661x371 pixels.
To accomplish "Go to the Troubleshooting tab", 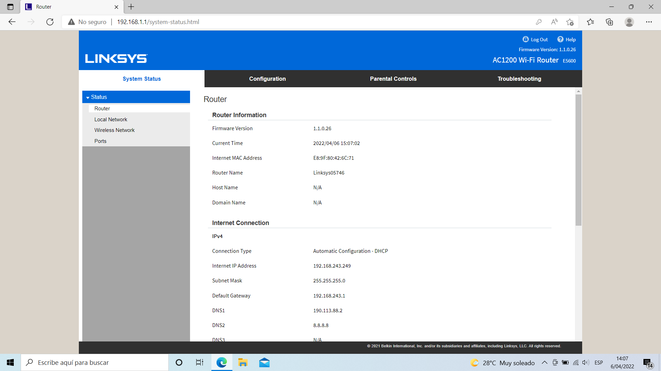I will (519, 79).
